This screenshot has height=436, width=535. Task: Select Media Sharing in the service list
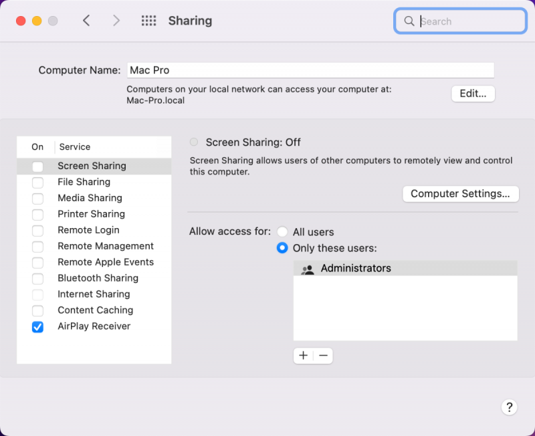90,198
